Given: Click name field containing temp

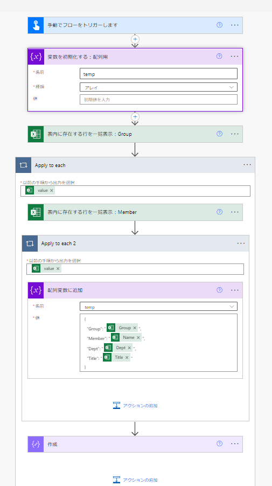Looking at the screenshot, I should (x=158, y=74).
